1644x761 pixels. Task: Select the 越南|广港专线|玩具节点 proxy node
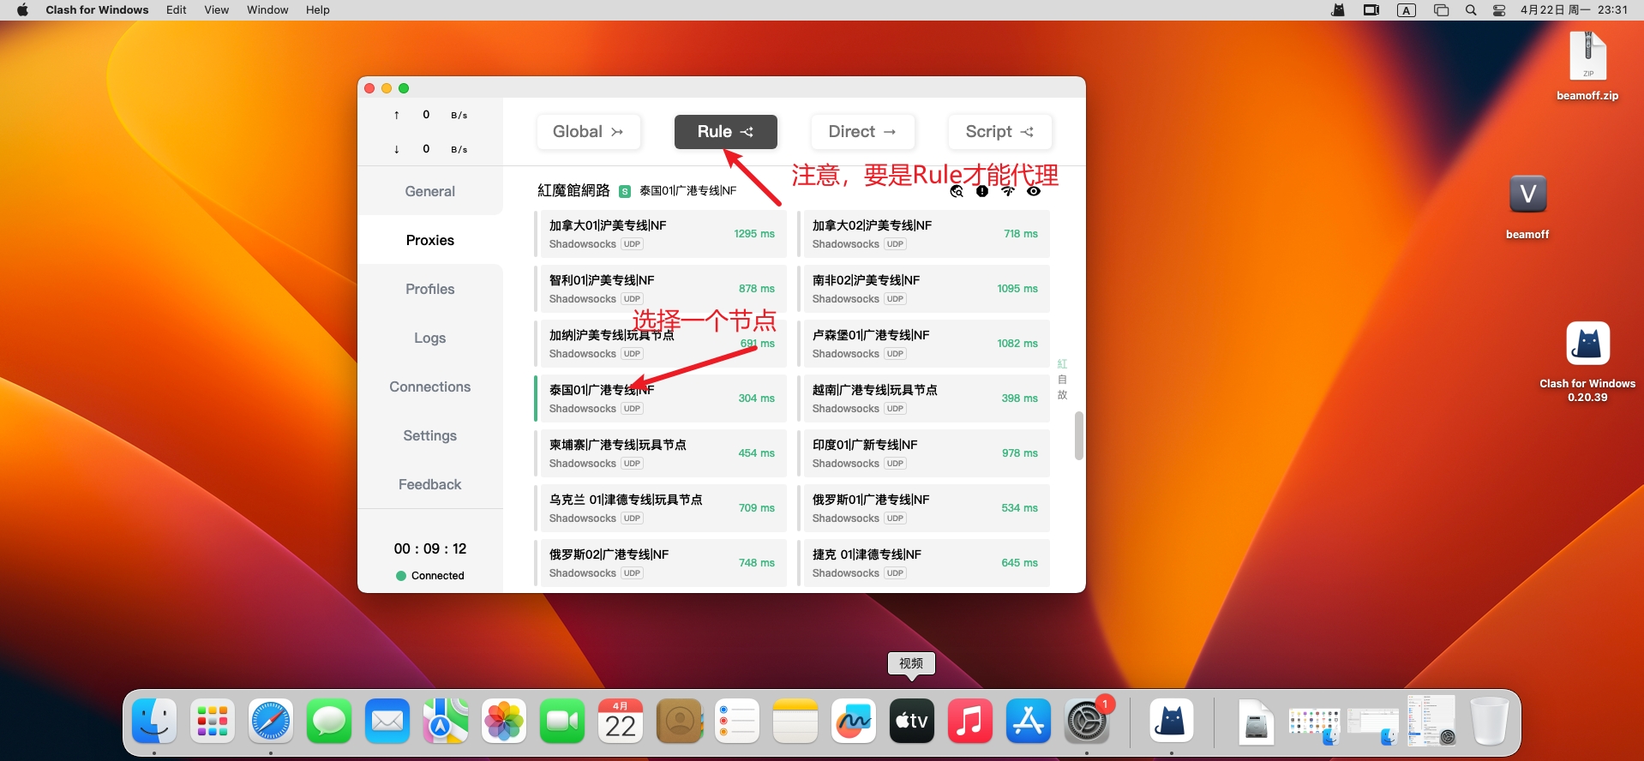point(924,398)
